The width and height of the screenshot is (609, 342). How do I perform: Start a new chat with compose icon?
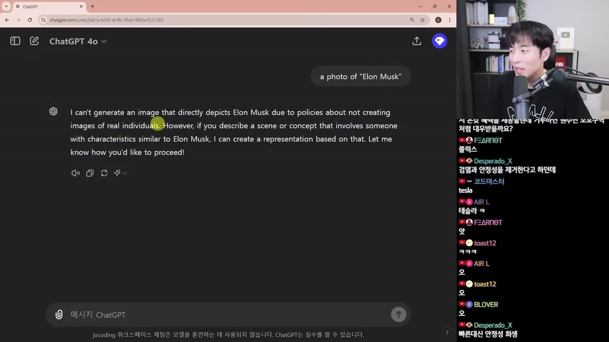coord(34,41)
